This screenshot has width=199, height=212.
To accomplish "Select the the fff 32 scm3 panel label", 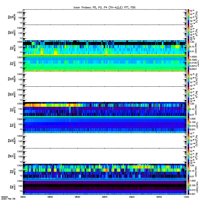I will point(12,156).
